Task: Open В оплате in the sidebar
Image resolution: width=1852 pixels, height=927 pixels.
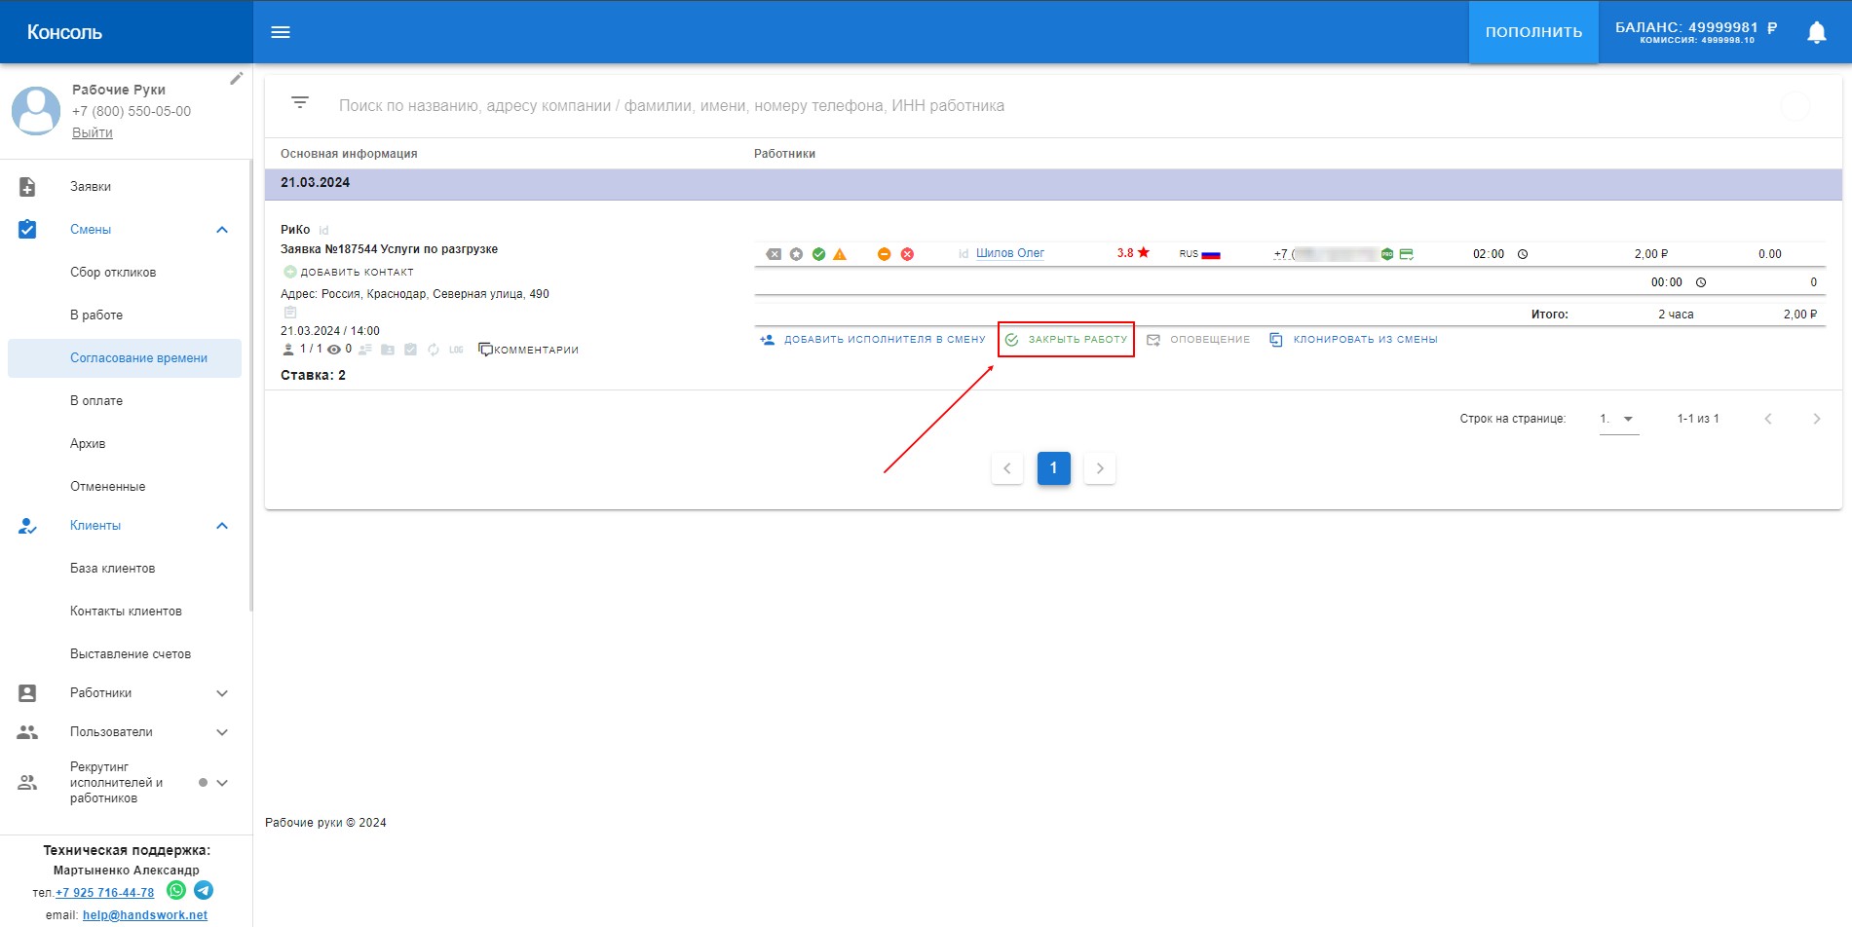Action: point(96,401)
